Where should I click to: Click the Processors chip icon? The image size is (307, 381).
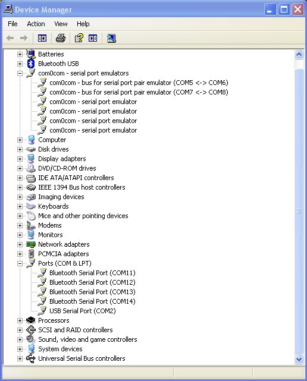click(31, 320)
